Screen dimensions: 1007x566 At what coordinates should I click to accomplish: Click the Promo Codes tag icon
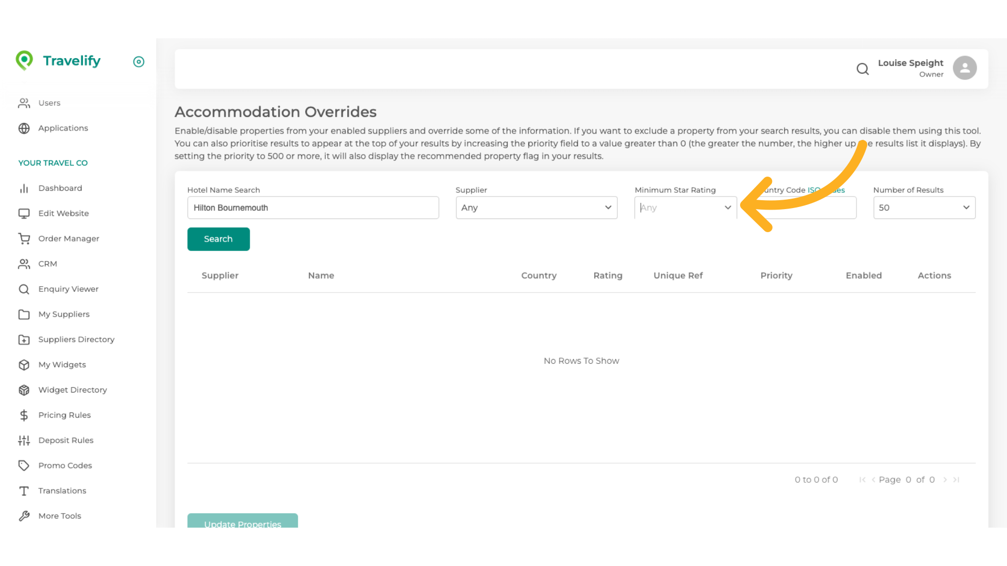[24, 465]
